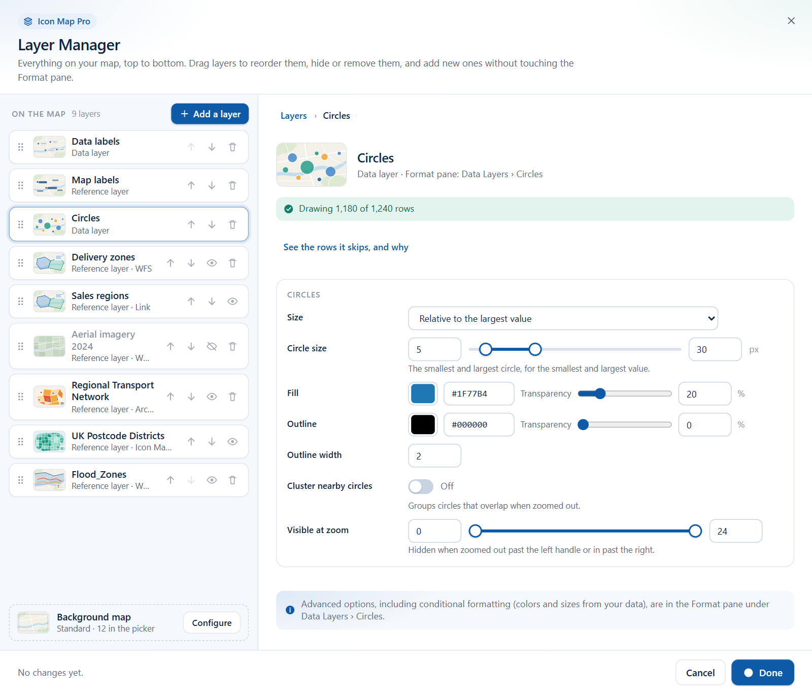Move Flood_Zones layer up

tap(171, 480)
